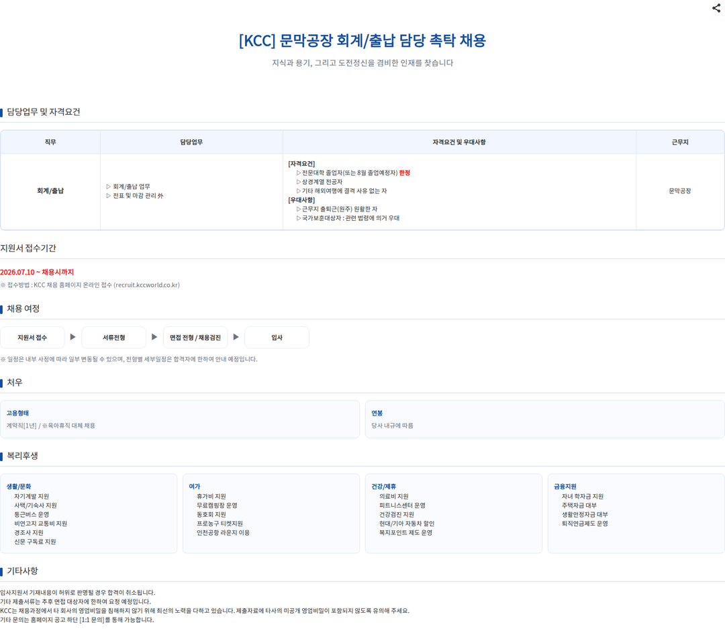This screenshot has height=637, width=725.
Task: Click the 연봉 card label
Action: point(377,413)
